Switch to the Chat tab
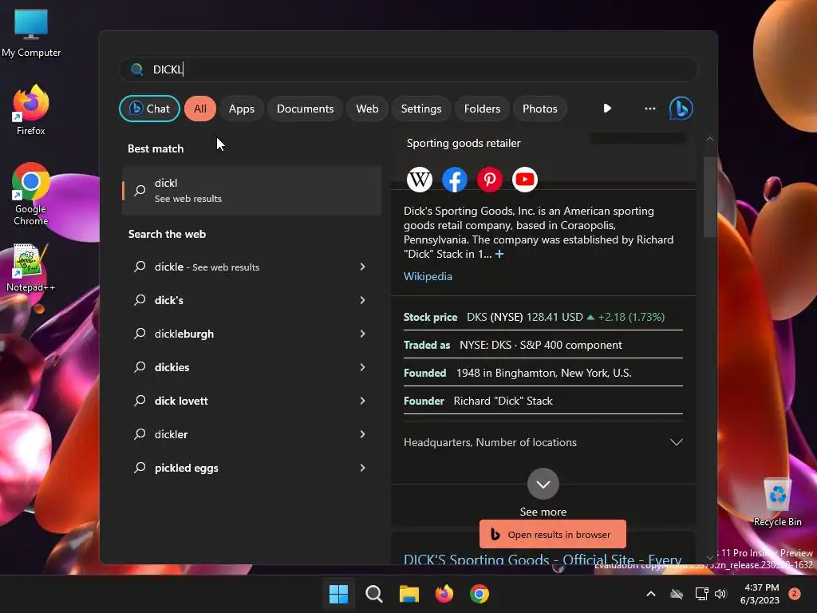 (149, 109)
